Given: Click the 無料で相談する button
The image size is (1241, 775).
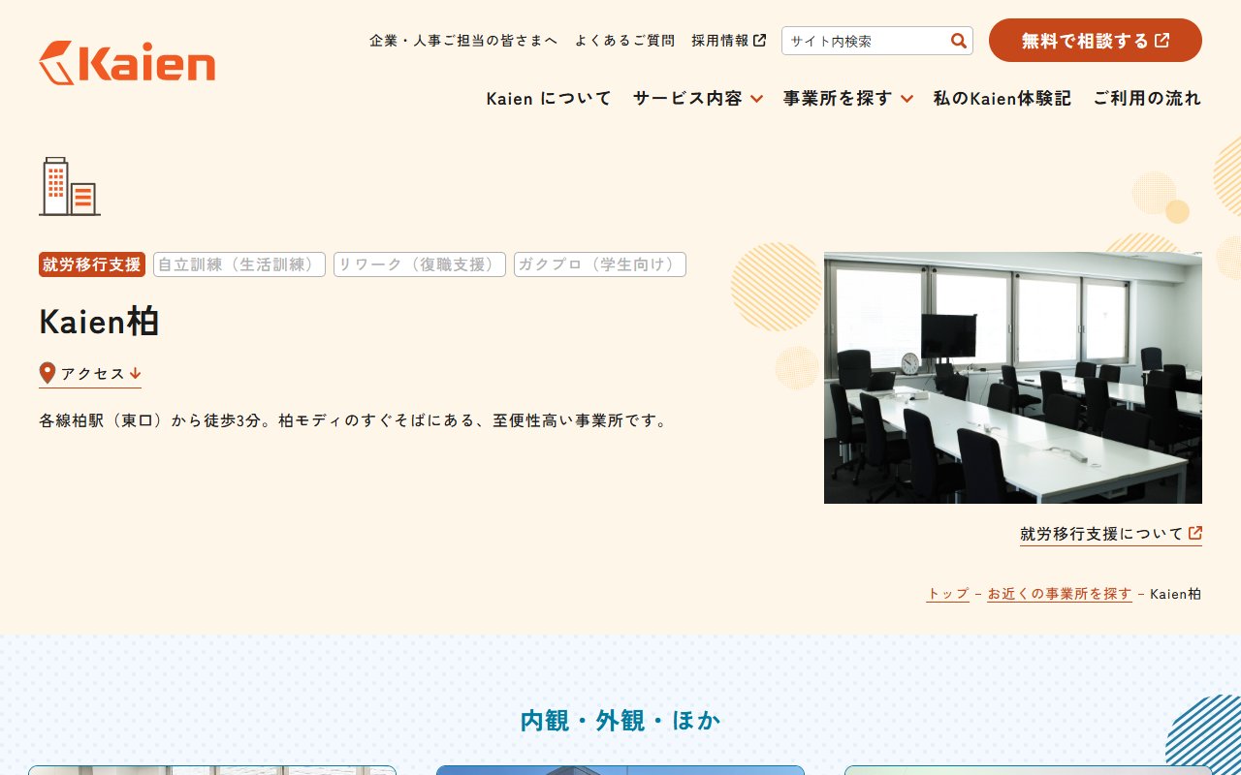Looking at the screenshot, I should [x=1096, y=41].
